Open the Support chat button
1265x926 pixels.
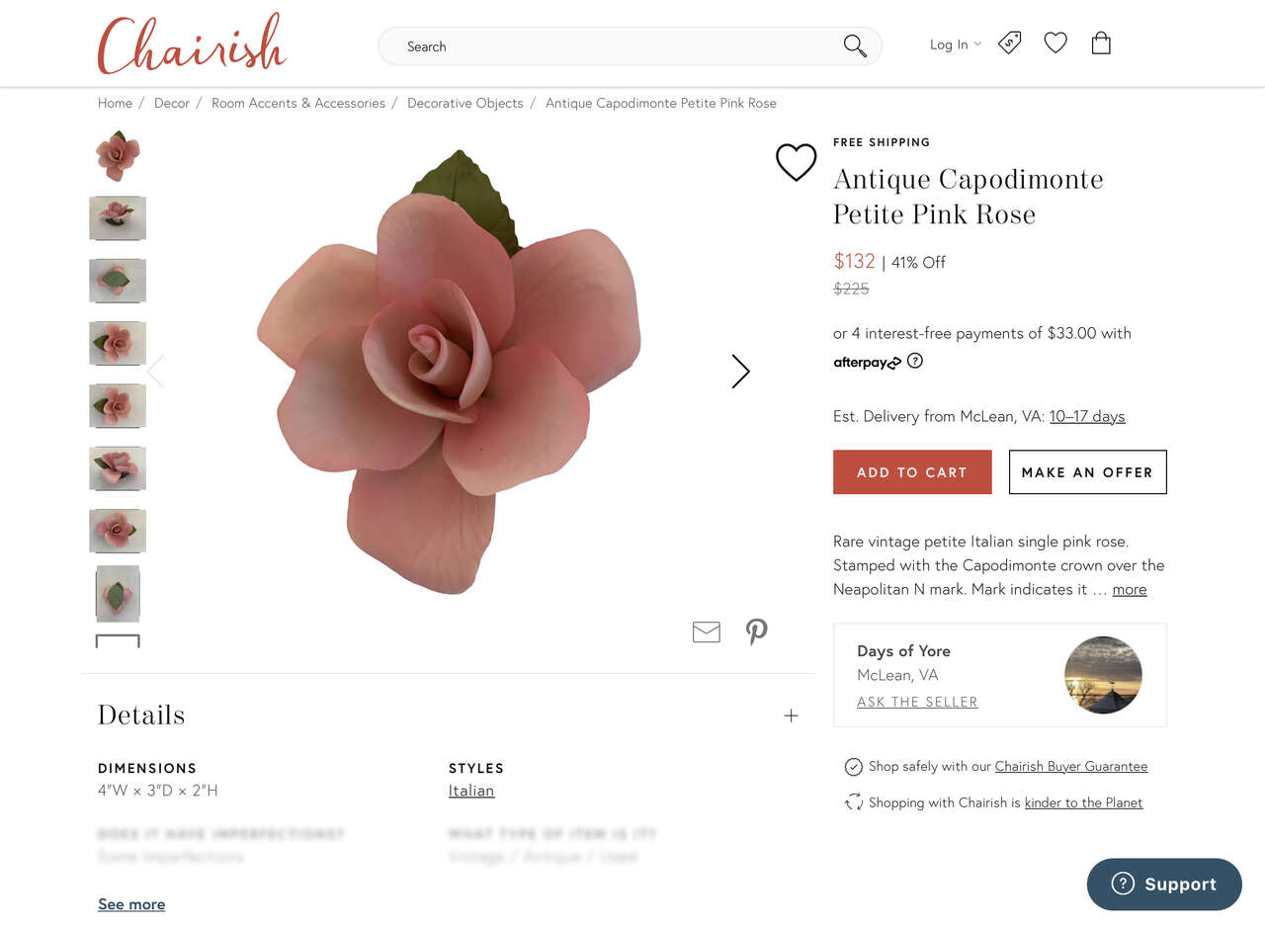[1164, 884]
